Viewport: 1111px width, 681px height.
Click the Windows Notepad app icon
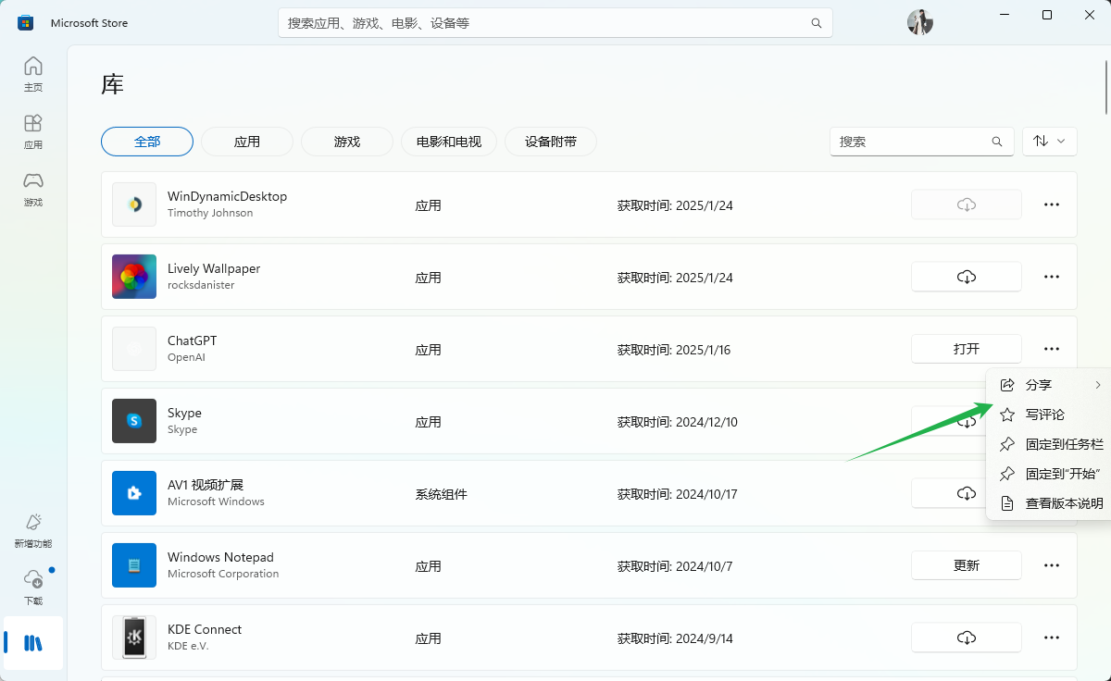tap(134, 565)
